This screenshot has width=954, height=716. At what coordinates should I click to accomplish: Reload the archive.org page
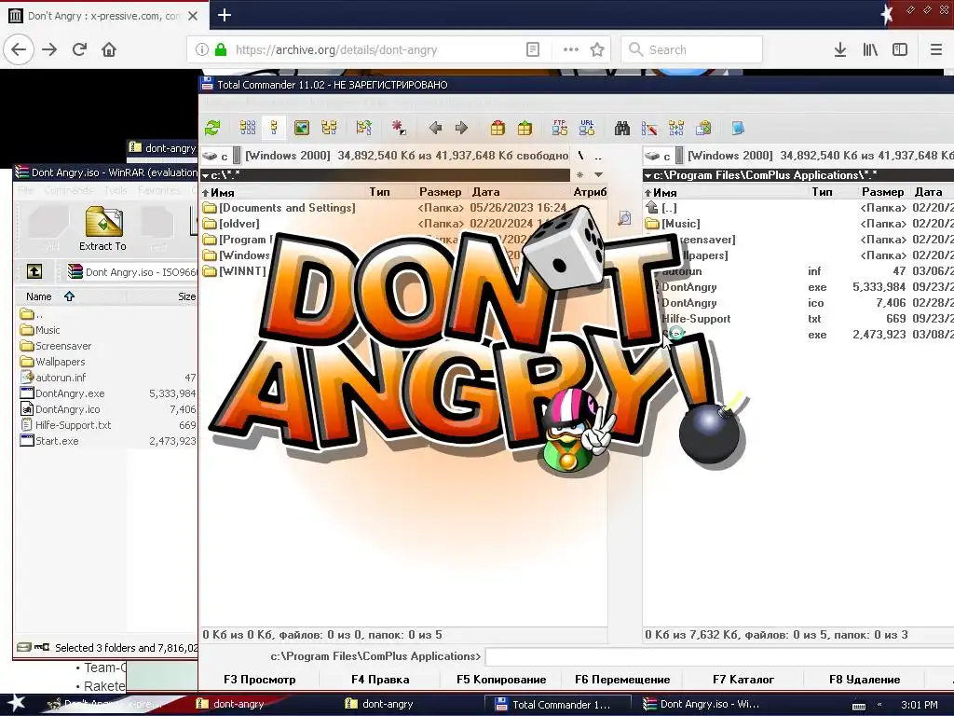point(79,49)
